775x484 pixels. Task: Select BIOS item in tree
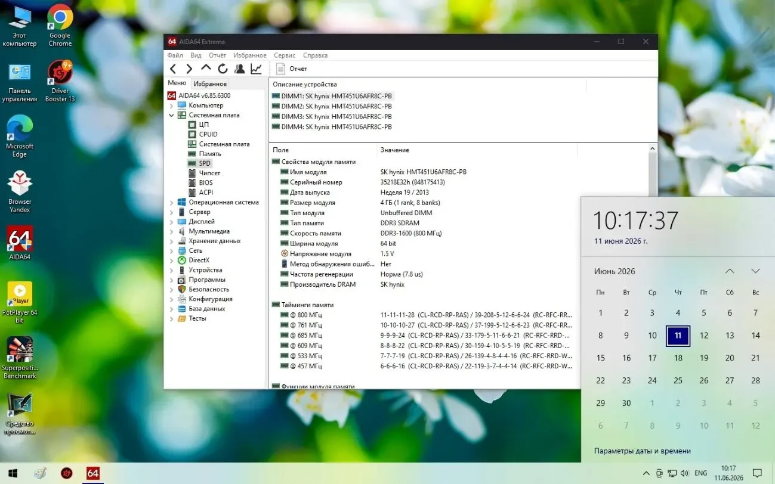[x=206, y=182]
